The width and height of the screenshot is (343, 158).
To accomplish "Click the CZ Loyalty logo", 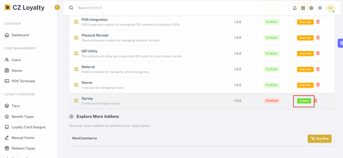I will point(24,8).
